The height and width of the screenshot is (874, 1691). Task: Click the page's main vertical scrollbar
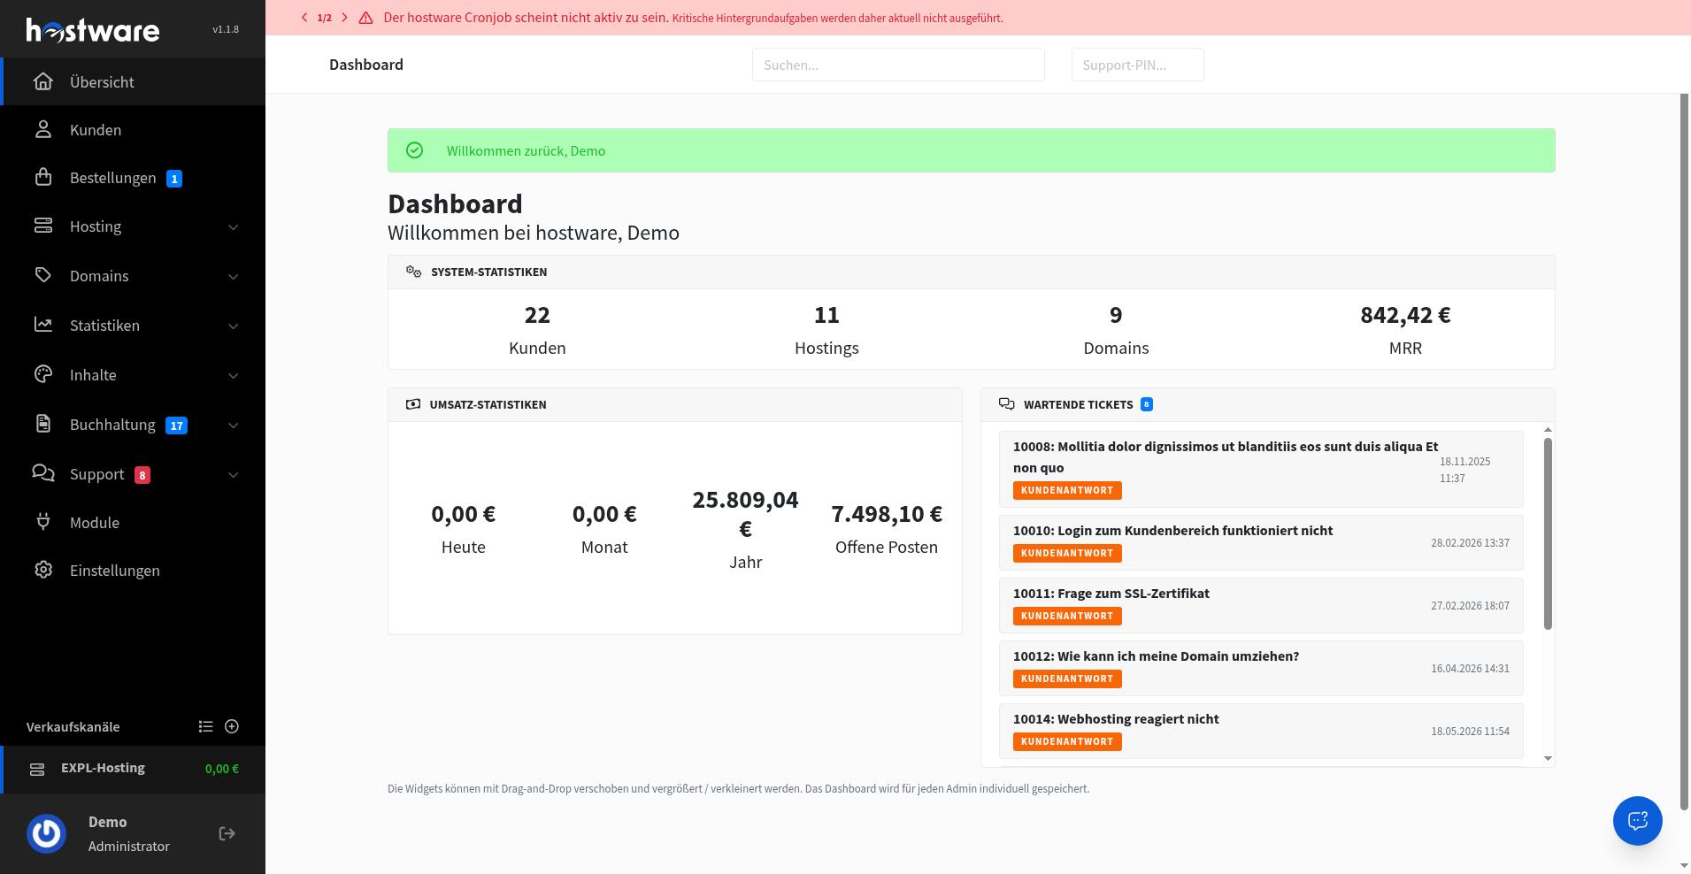tap(1685, 451)
